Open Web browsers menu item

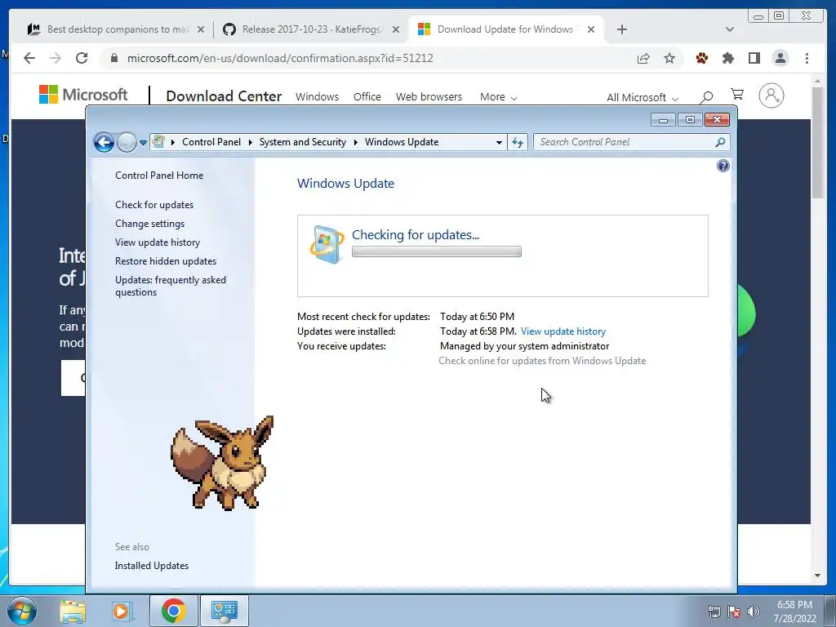(x=429, y=97)
